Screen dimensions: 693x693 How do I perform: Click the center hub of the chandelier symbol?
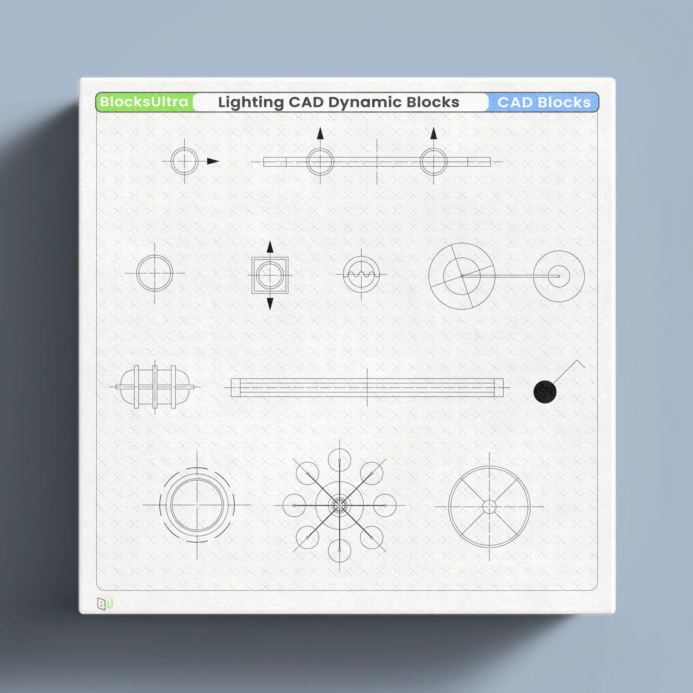click(340, 505)
